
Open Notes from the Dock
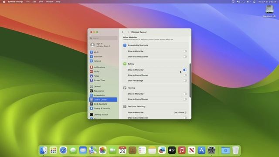coord(152,150)
